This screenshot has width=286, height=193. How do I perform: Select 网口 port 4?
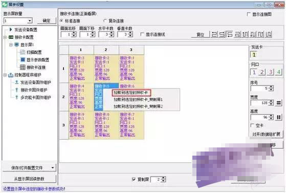(278, 72)
